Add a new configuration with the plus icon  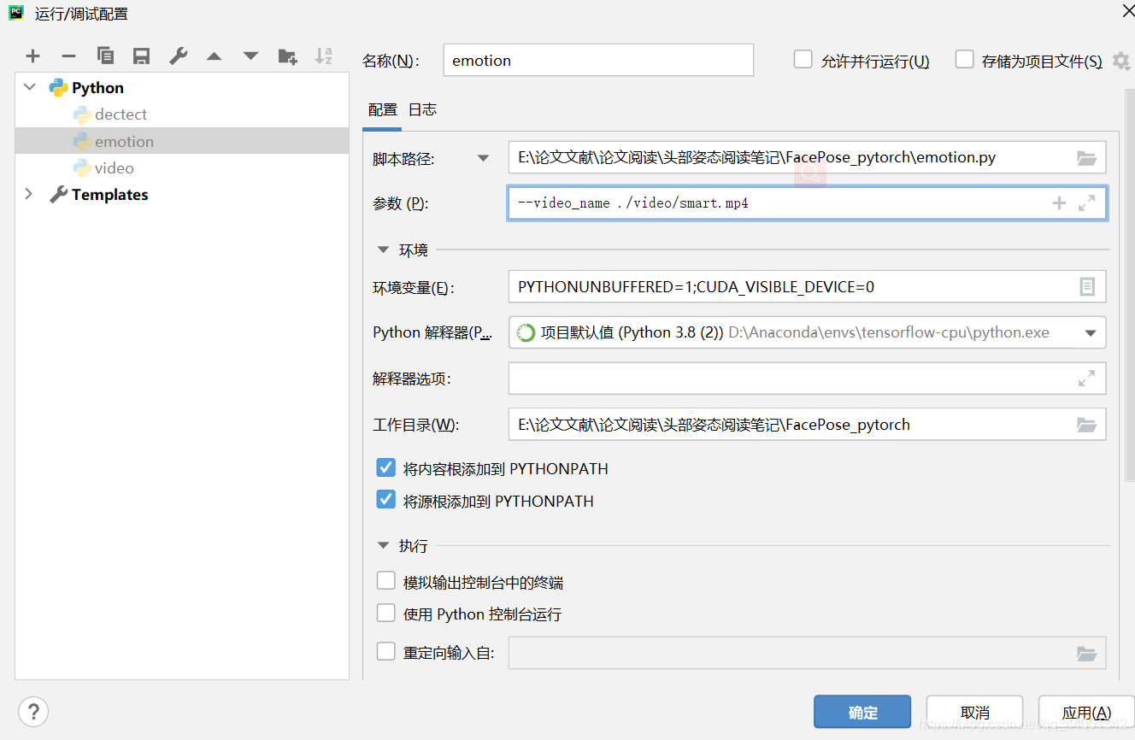pos(32,56)
